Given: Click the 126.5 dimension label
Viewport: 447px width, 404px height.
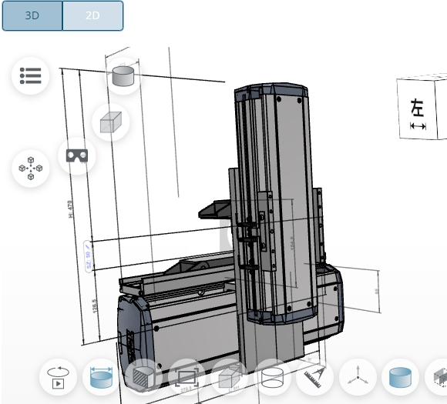Looking at the screenshot, I should point(95,306).
